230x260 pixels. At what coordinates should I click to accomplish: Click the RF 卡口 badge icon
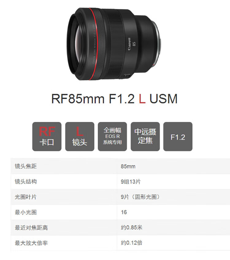pyautogui.click(x=47, y=136)
